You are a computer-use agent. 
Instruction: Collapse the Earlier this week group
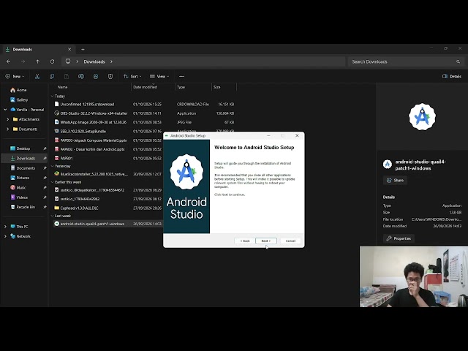(x=52, y=182)
